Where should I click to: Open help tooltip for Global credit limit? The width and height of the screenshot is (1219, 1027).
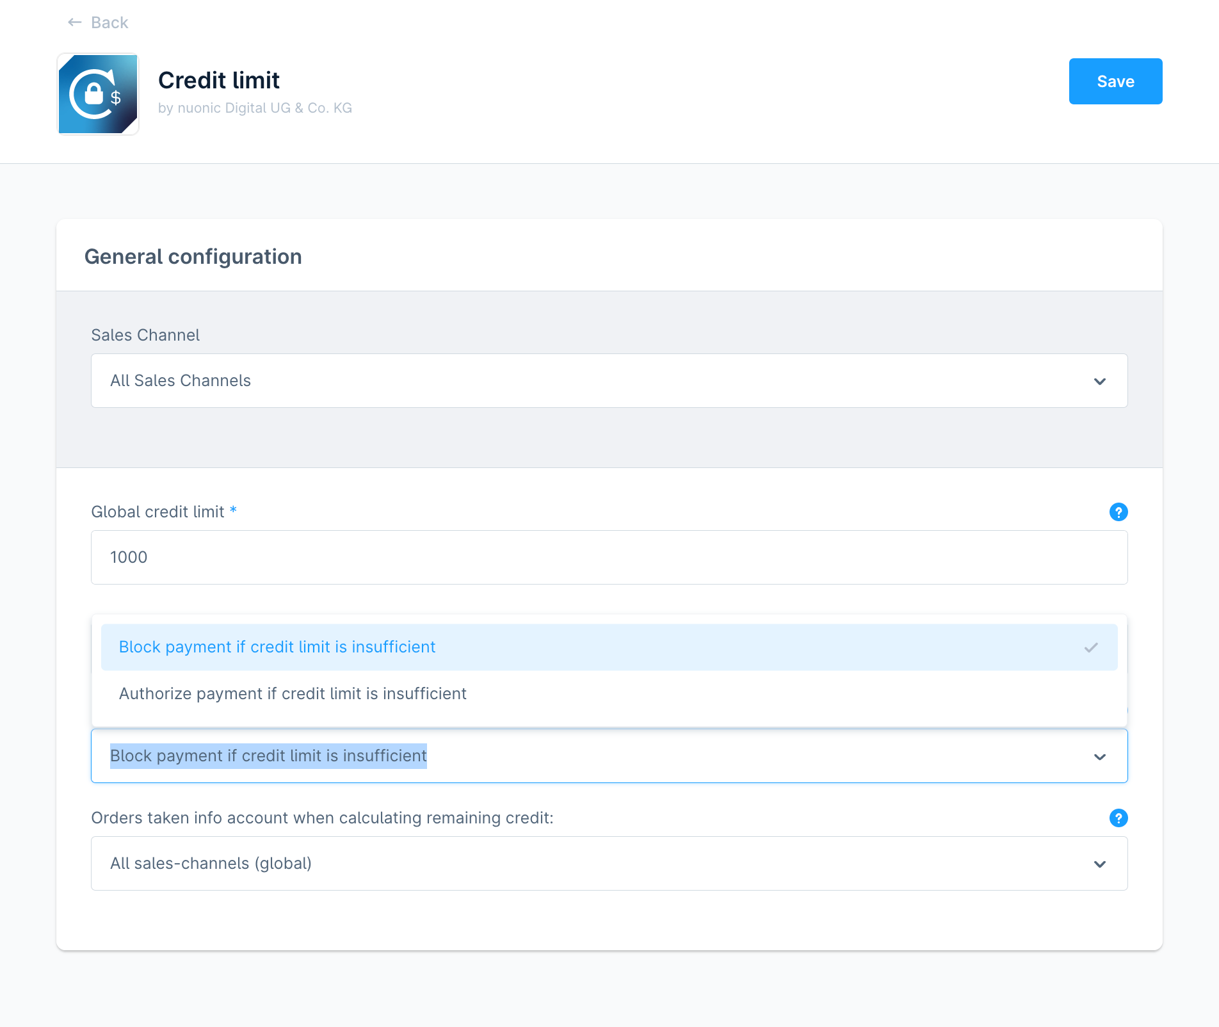[x=1118, y=512]
